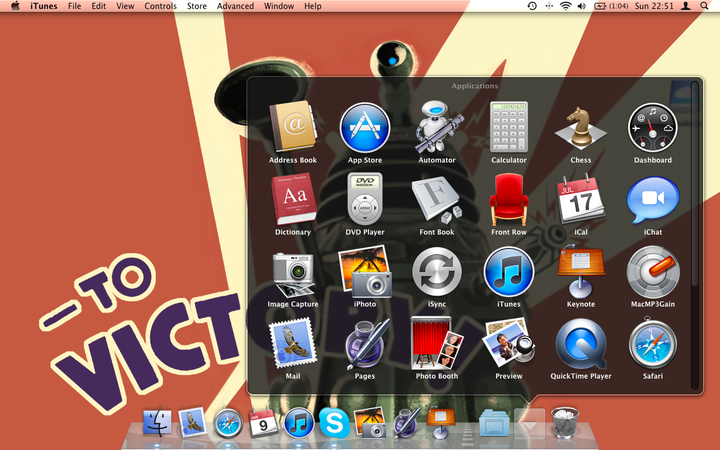Show battery status showing (1:04)
This screenshot has width=720, height=450.
[x=611, y=6]
